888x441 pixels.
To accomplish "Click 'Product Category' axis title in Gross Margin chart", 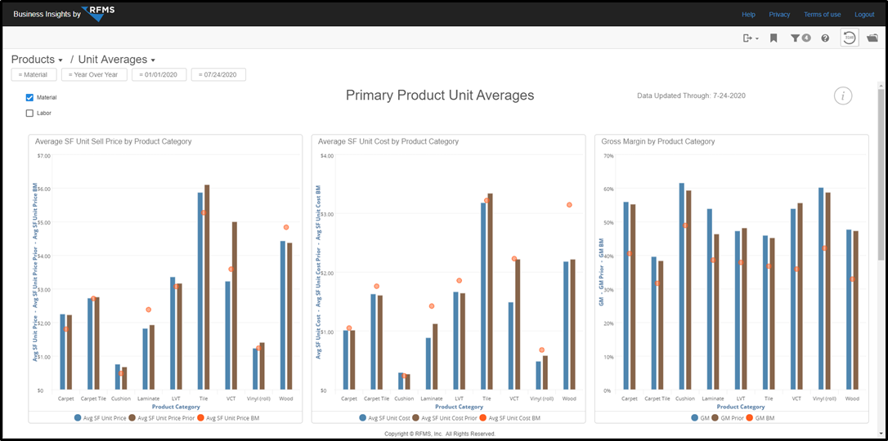I will pyautogui.click(x=742, y=407).
